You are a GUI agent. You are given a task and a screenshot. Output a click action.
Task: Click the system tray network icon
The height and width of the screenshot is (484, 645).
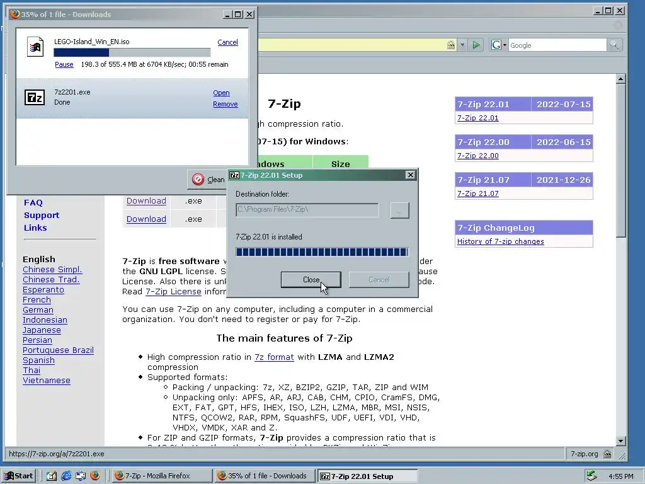coord(591,476)
